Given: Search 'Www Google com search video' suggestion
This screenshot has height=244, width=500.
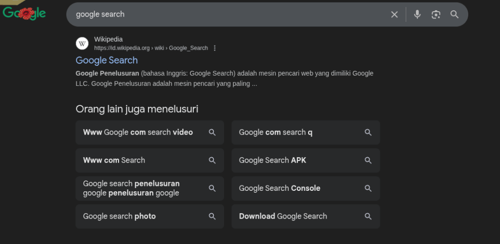Looking at the screenshot, I should click(149, 132).
